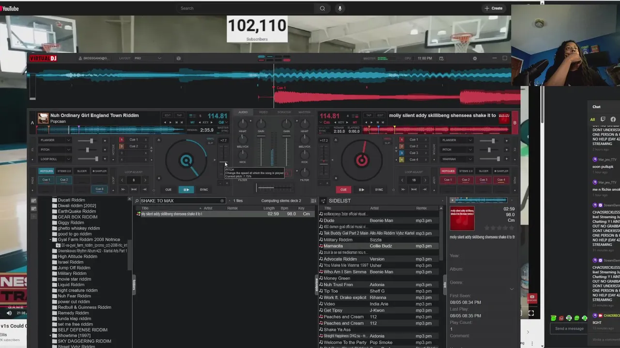620x348 pixels.
Task: Select SLICER pads on deck B
Action: [484, 171]
